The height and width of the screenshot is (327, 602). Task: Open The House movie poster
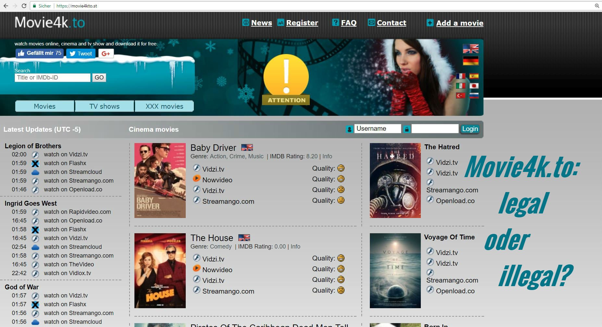tap(160, 271)
